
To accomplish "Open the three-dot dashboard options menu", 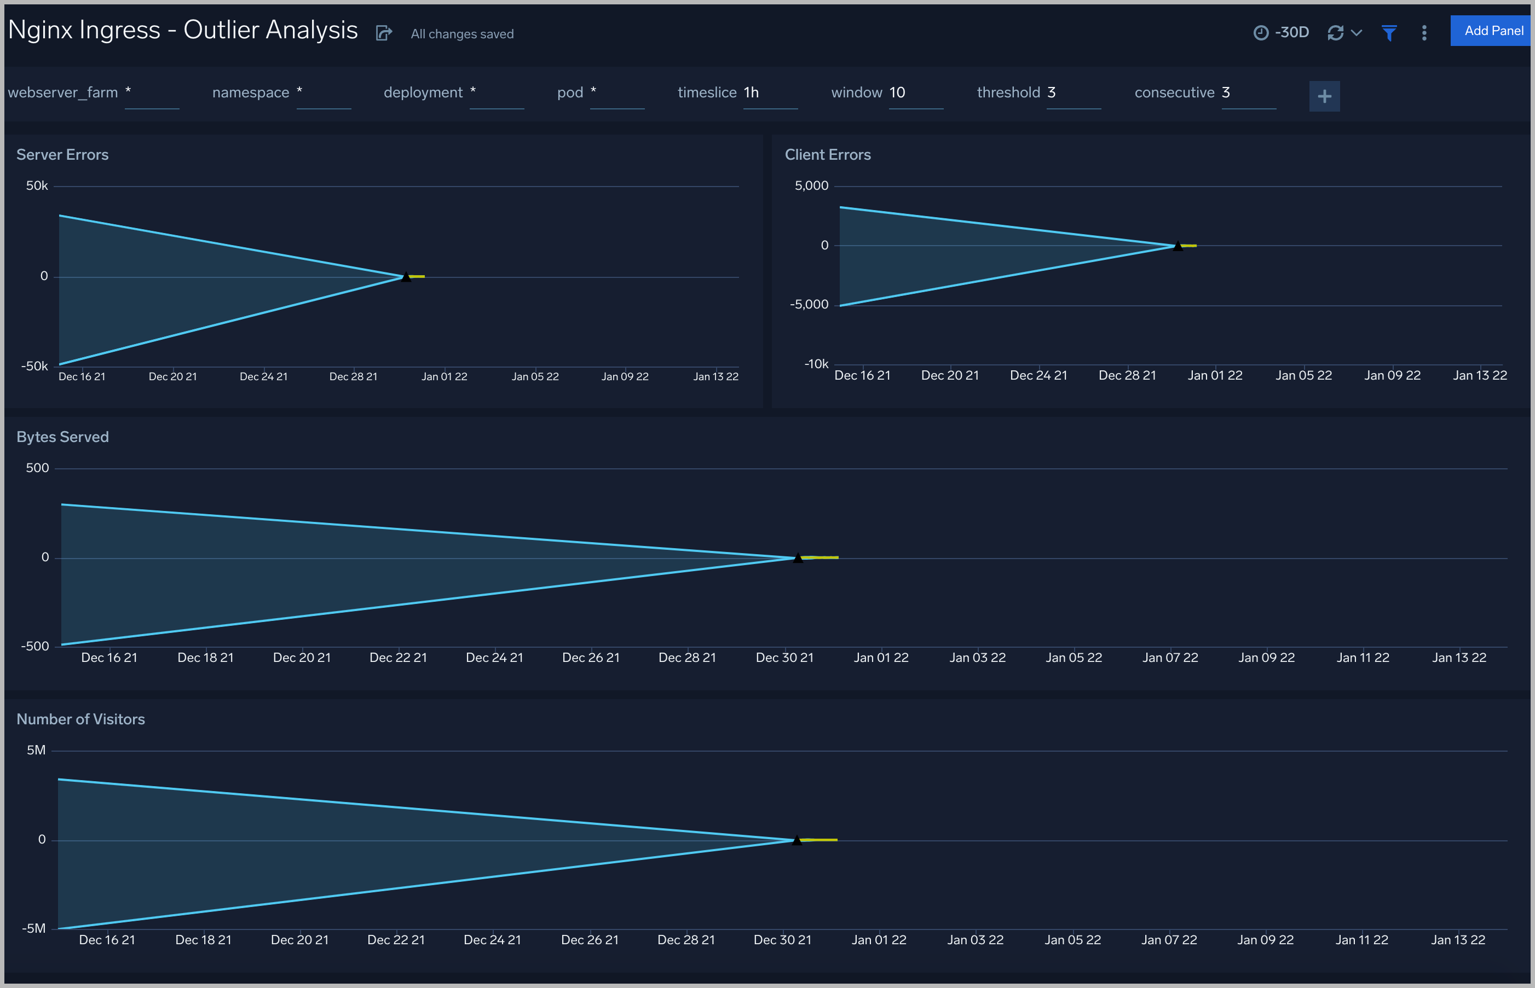I will coord(1423,32).
